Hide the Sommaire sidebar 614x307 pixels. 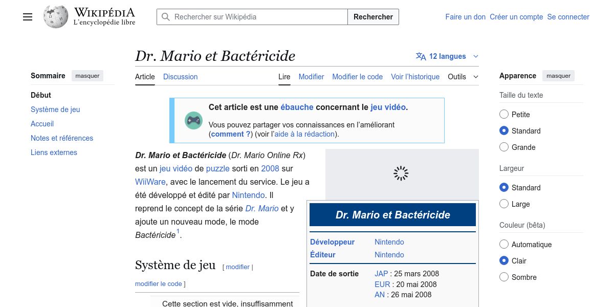[x=87, y=76]
